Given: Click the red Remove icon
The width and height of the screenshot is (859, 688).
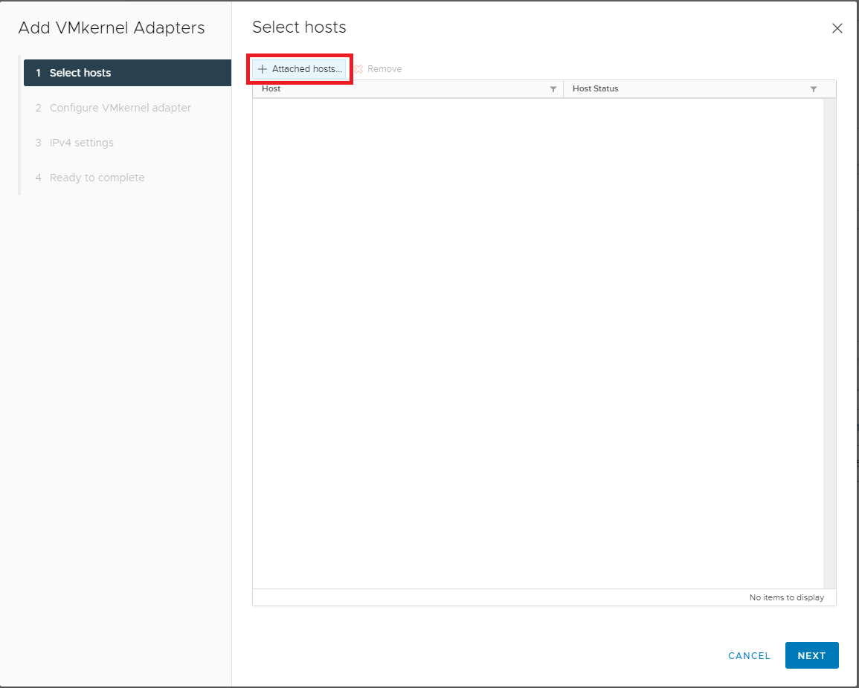Looking at the screenshot, I should (358, 69).
